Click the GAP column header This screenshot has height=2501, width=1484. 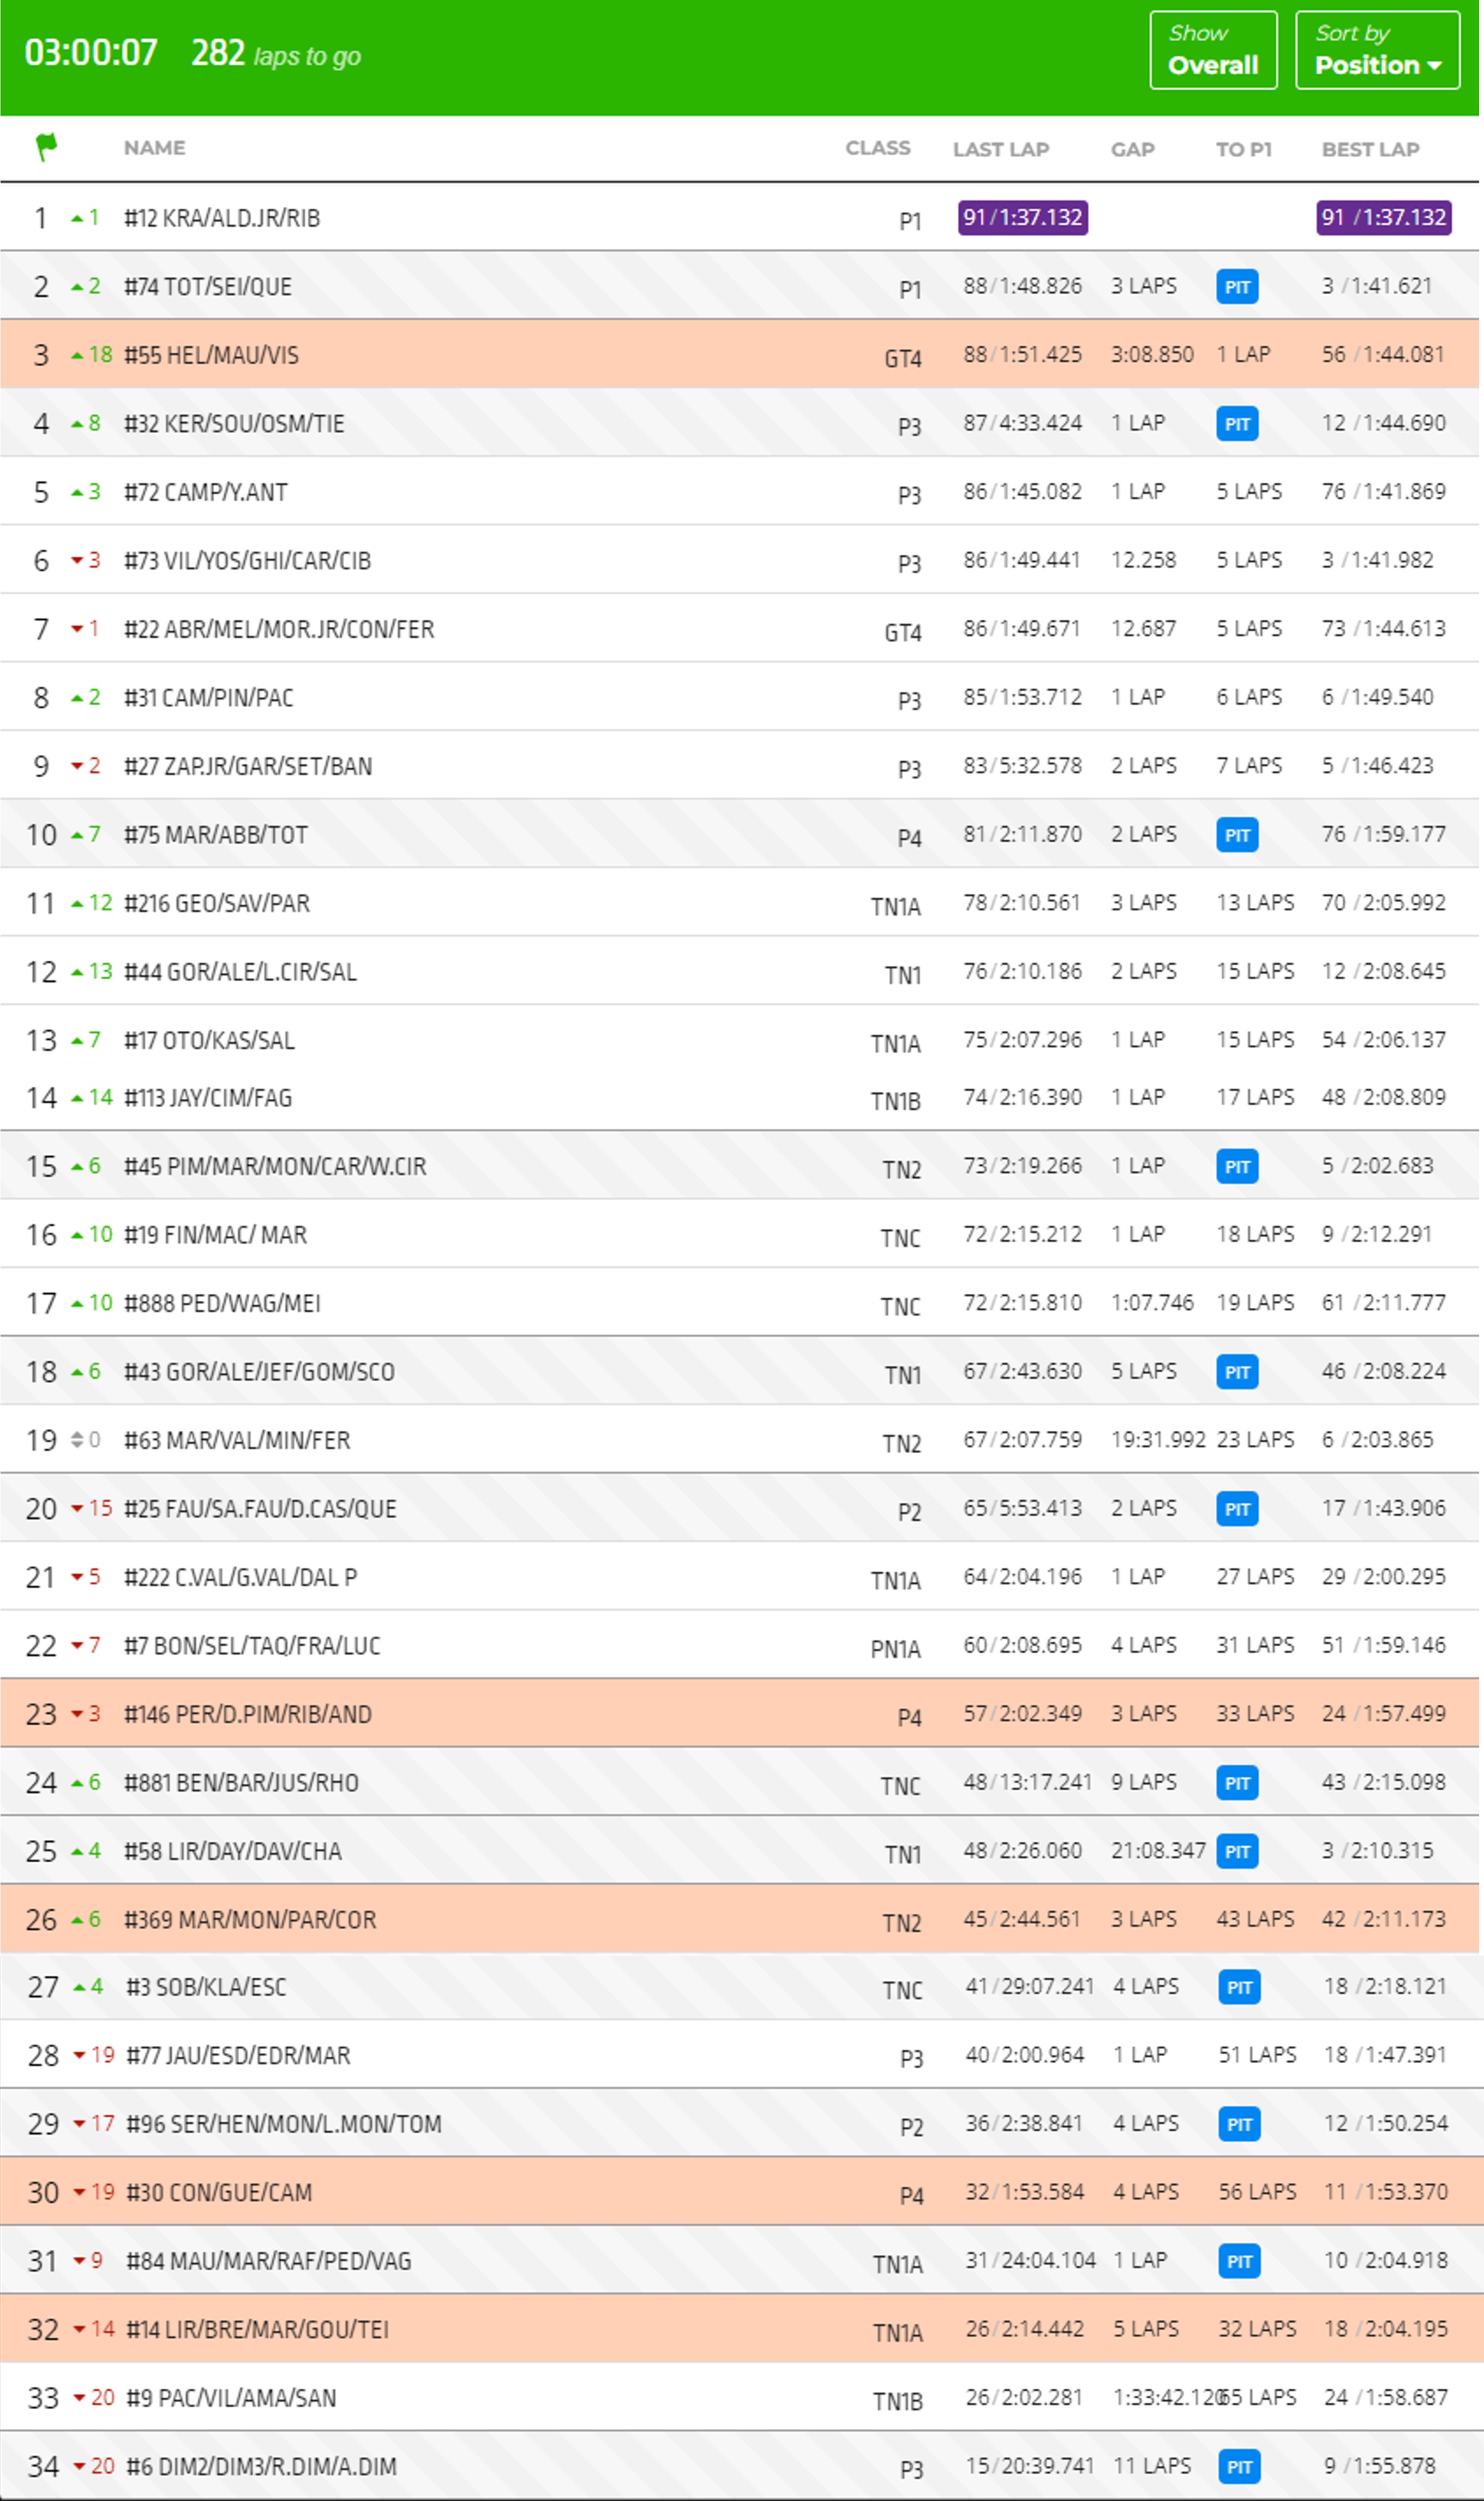[x=1132, y=149]
